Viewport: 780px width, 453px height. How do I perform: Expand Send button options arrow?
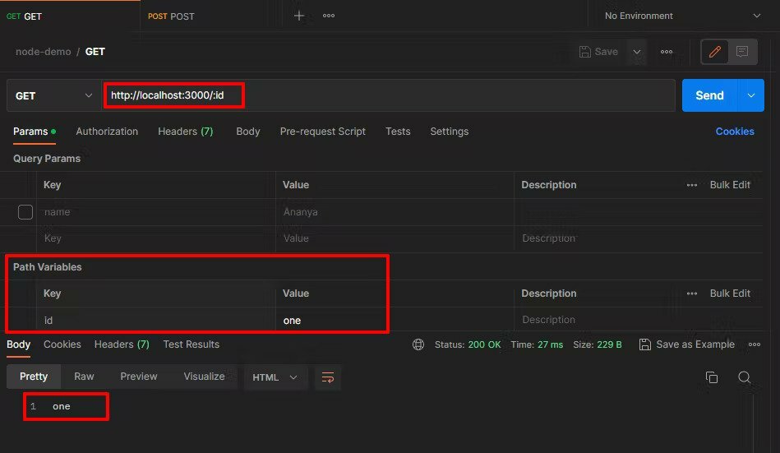point(750,95)
